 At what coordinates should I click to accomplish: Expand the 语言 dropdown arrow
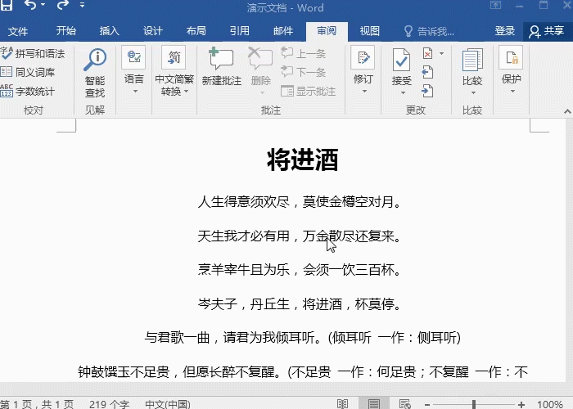click(135, 92)
